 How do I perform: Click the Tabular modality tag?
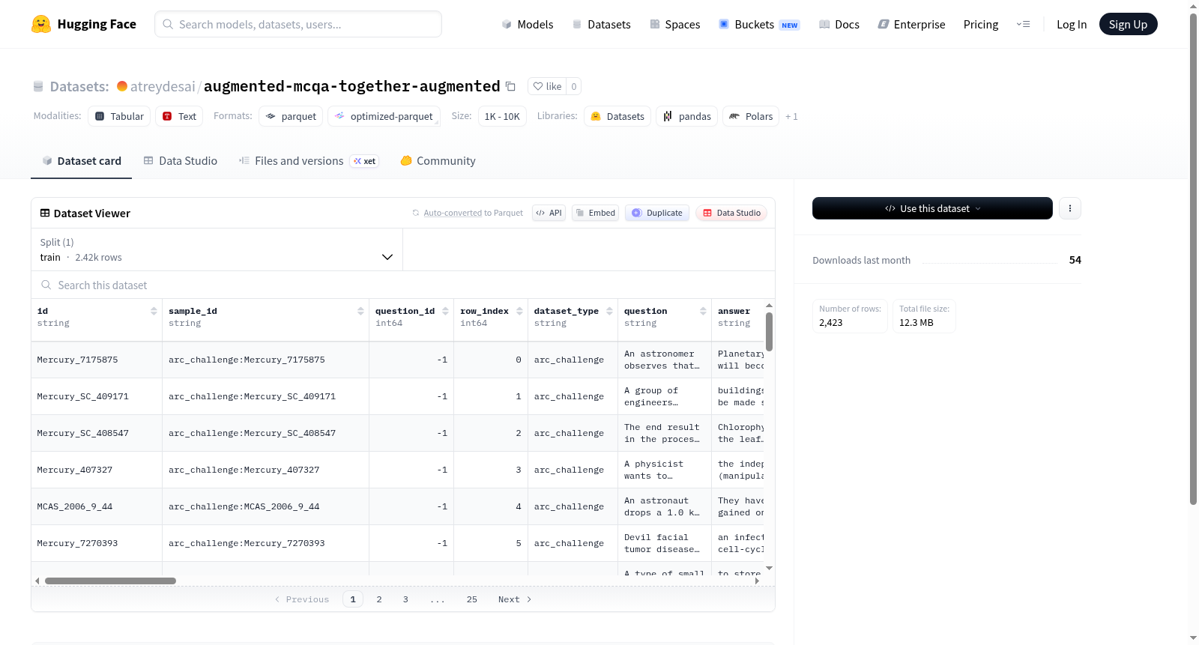click(x=119, y=116)
